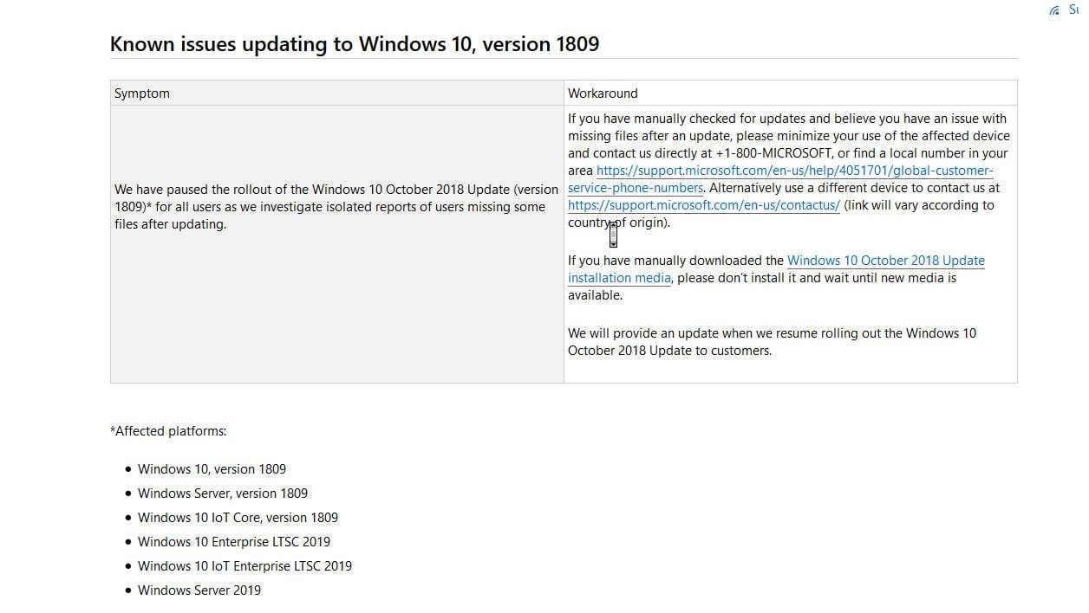Image resolution: width=1089 pixels, height=613 pixels.
Task: Open the support.microsoft.com contactus link
Action: (704, 205)
